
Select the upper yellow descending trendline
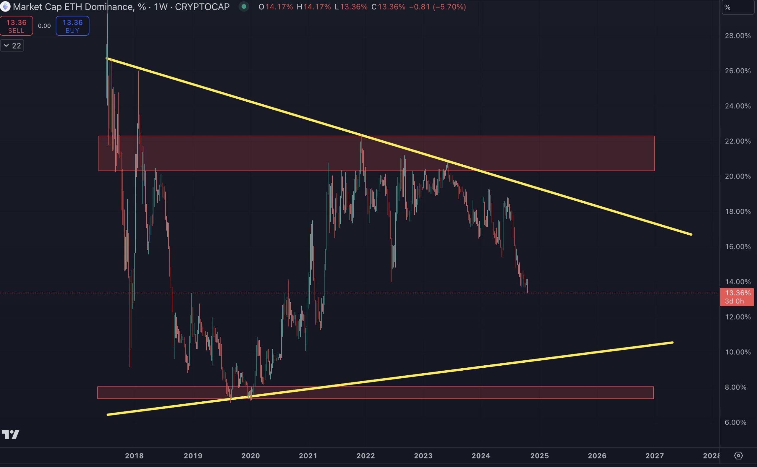coord(399,146)
